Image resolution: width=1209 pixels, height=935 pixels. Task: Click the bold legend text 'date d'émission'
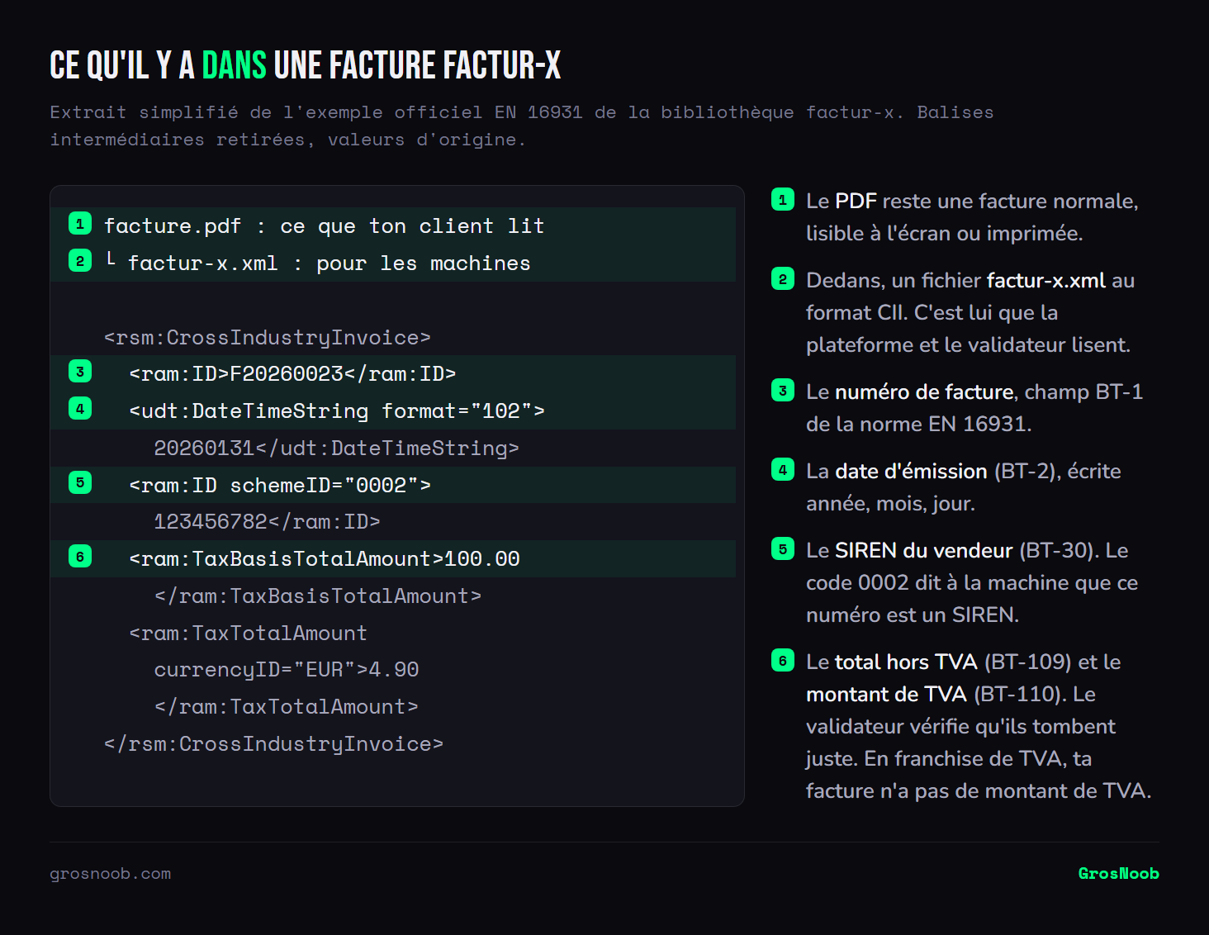911,472
